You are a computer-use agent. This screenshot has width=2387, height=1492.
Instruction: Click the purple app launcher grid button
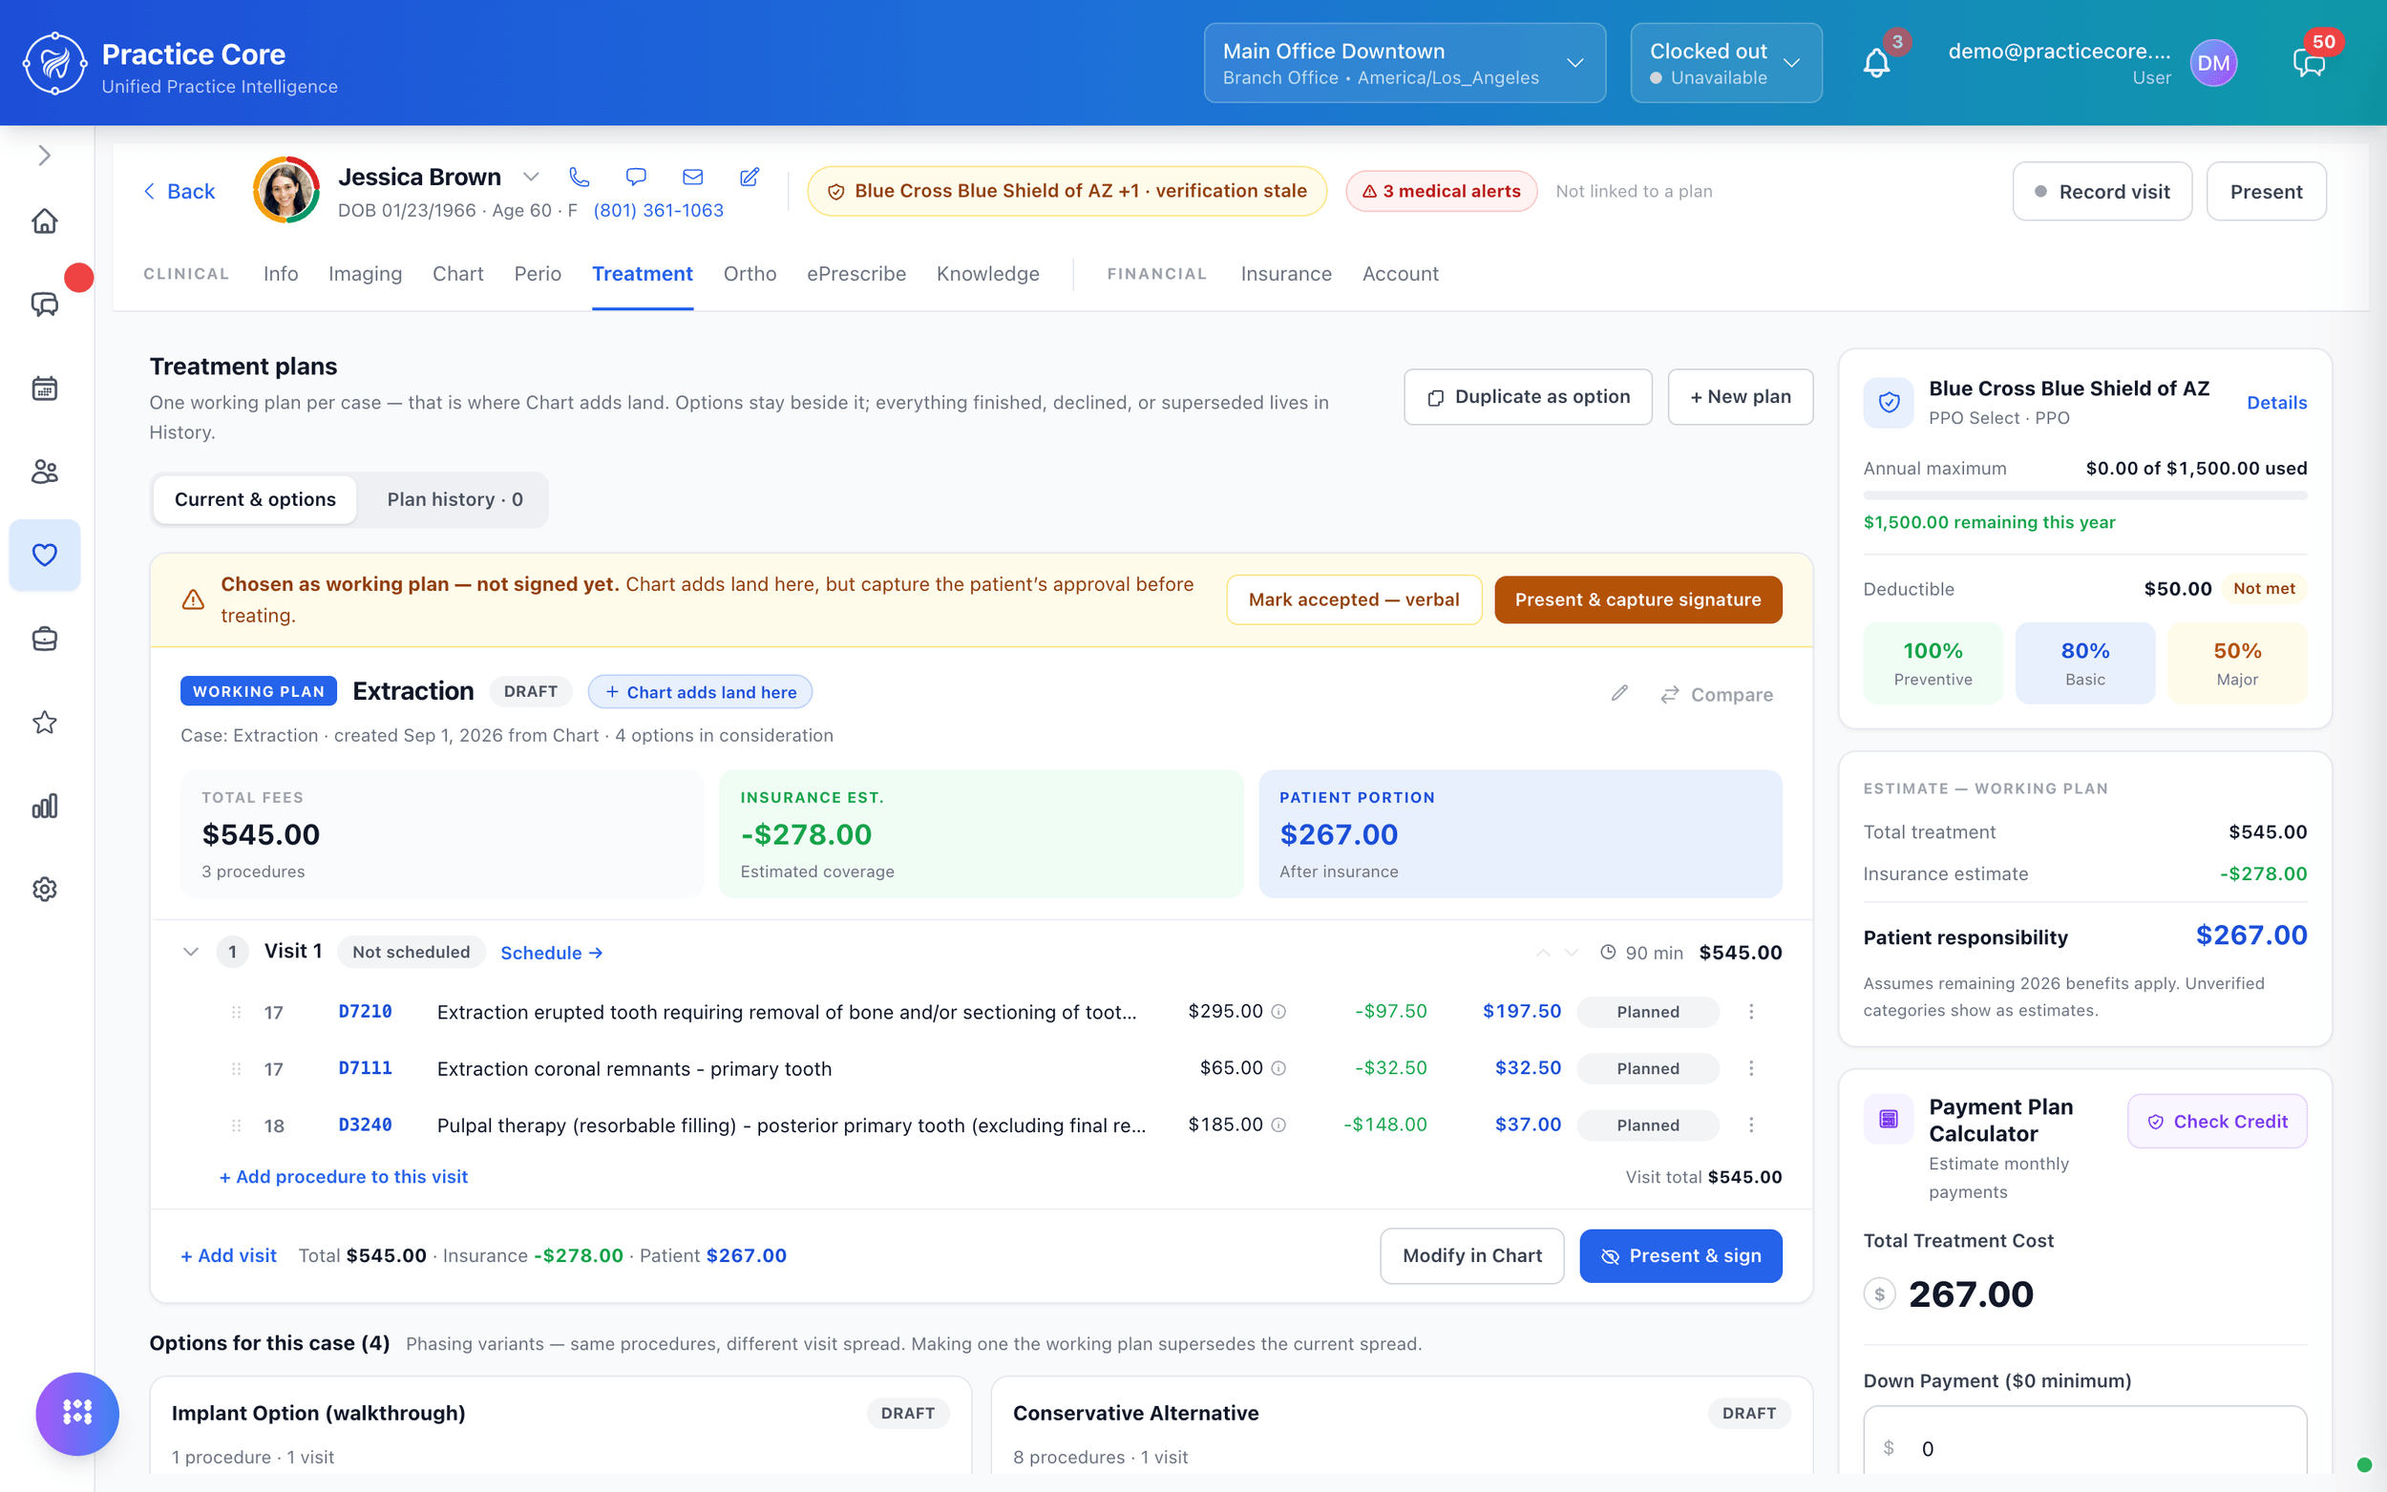click(77, 1413)
